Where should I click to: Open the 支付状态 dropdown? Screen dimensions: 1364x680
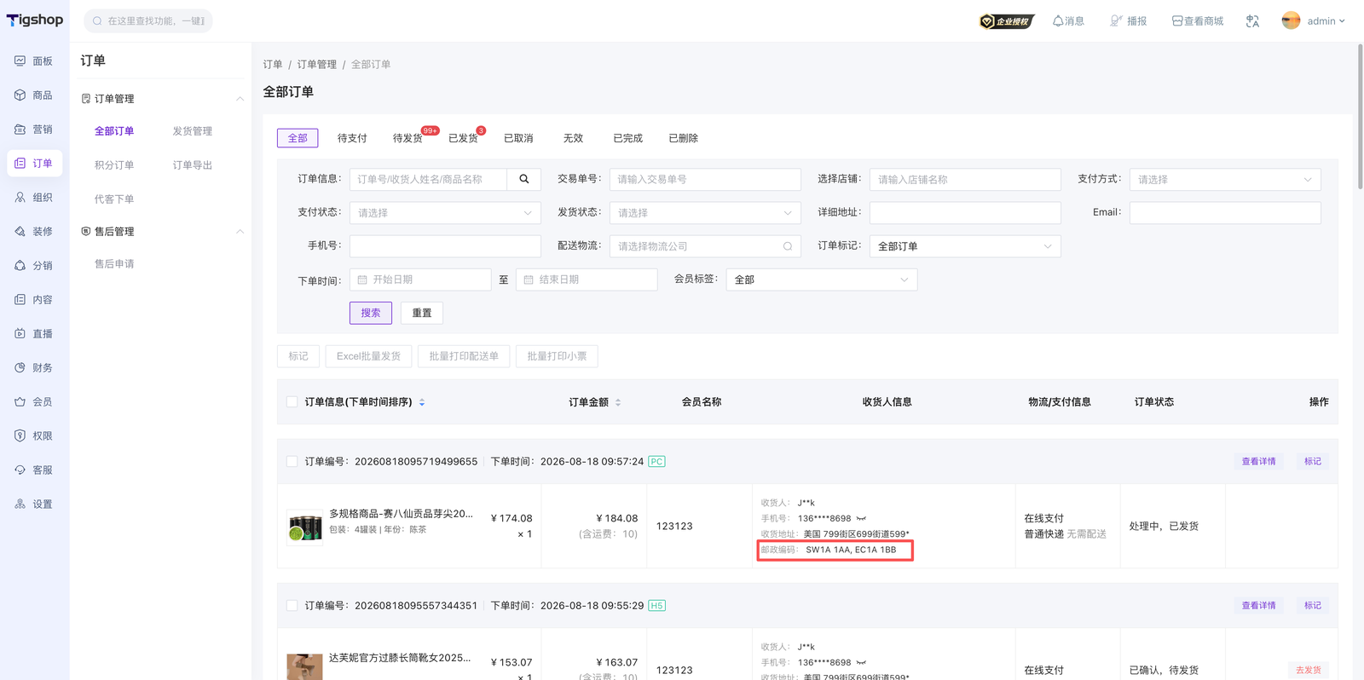click(x=445, y=212)
